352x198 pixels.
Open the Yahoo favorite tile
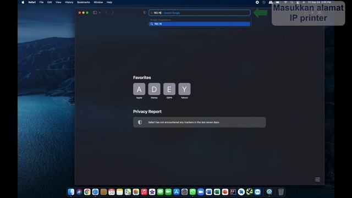(x=184, y=89)
